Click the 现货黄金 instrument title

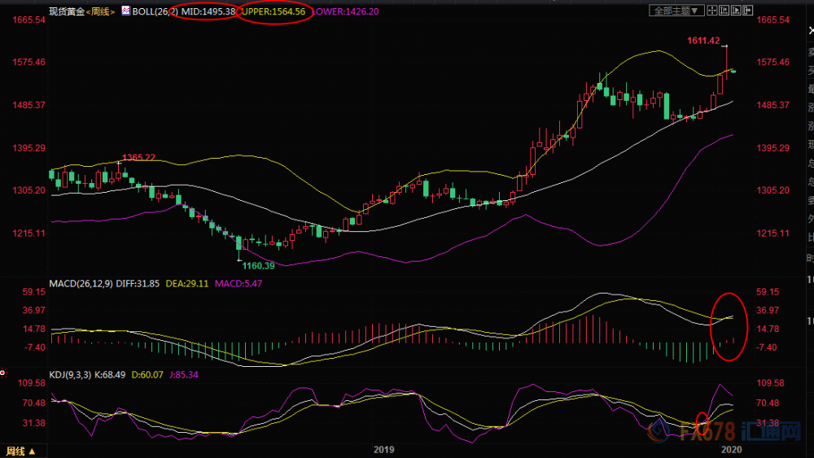point(67,11)
